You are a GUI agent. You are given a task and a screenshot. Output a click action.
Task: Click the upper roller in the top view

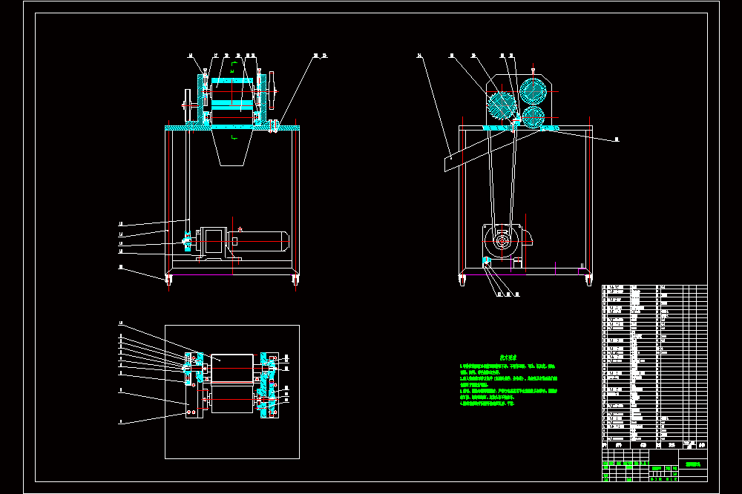[x=232, y=368]
